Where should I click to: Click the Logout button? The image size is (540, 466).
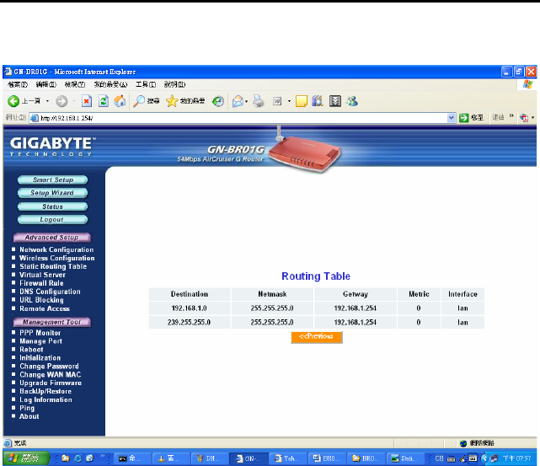coord(52,219)
